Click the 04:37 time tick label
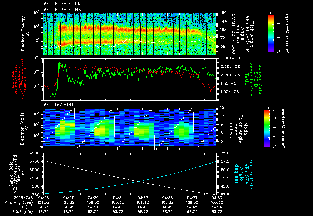The width and height of the screenshot is (313, 216). point(192,198)
